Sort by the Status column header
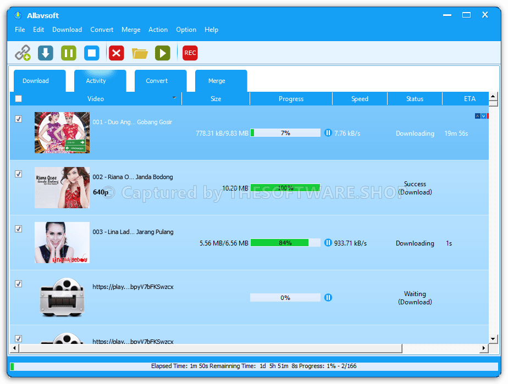508x384 pixels. (x=415, y=99)
